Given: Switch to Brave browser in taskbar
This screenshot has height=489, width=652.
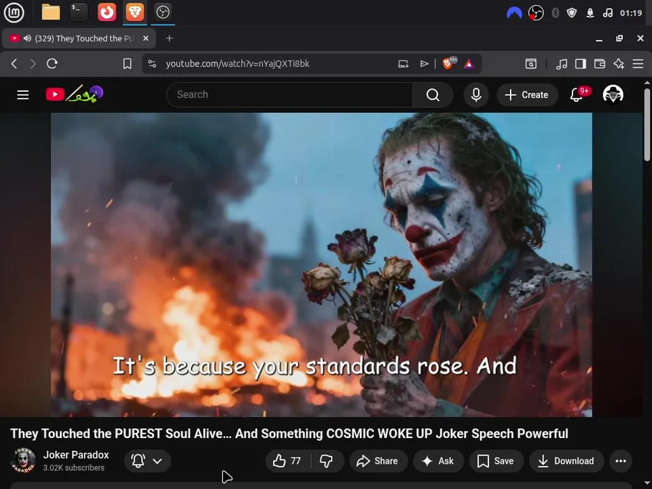Looking at the screenshot, I should 134,12.
